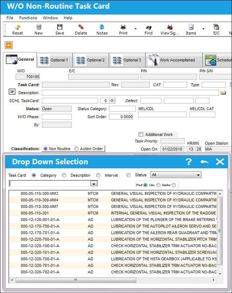
Task: Click the vertical scrollbar down arrow in list
Action: coord(220,274)
